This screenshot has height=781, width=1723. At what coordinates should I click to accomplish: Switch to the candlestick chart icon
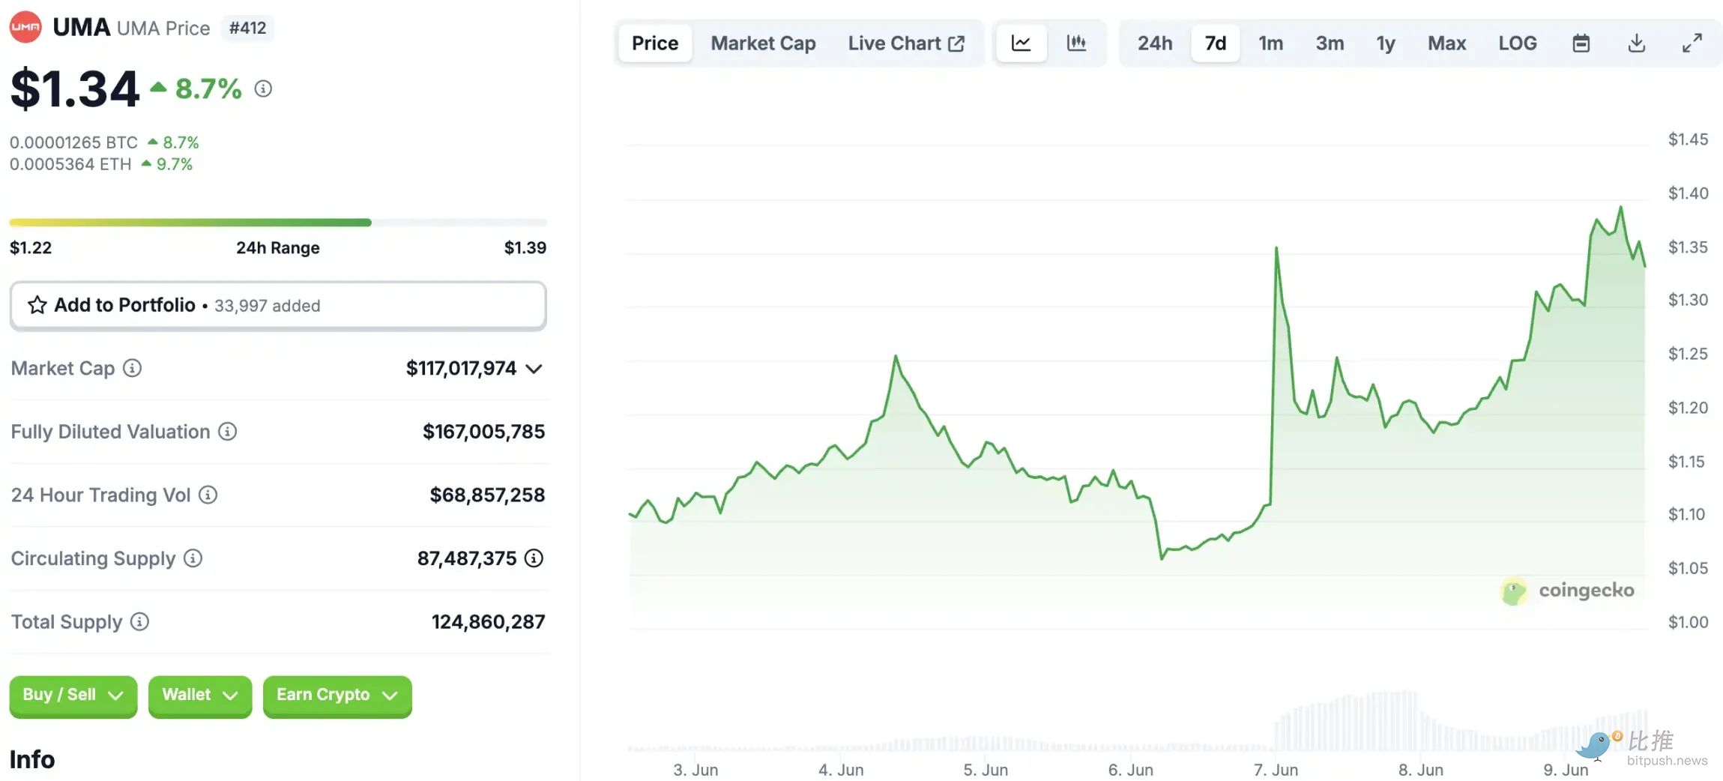(x=1076, y=43)
